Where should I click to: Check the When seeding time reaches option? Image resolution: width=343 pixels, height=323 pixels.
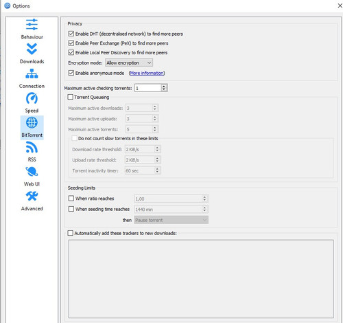[71, 209]
